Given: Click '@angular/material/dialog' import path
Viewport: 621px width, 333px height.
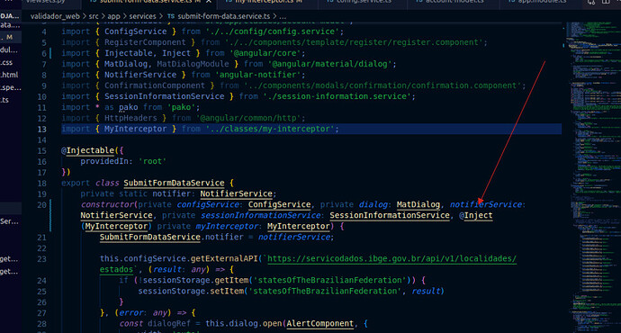Looking at the screenshot, I should click(x=330, y=64).
